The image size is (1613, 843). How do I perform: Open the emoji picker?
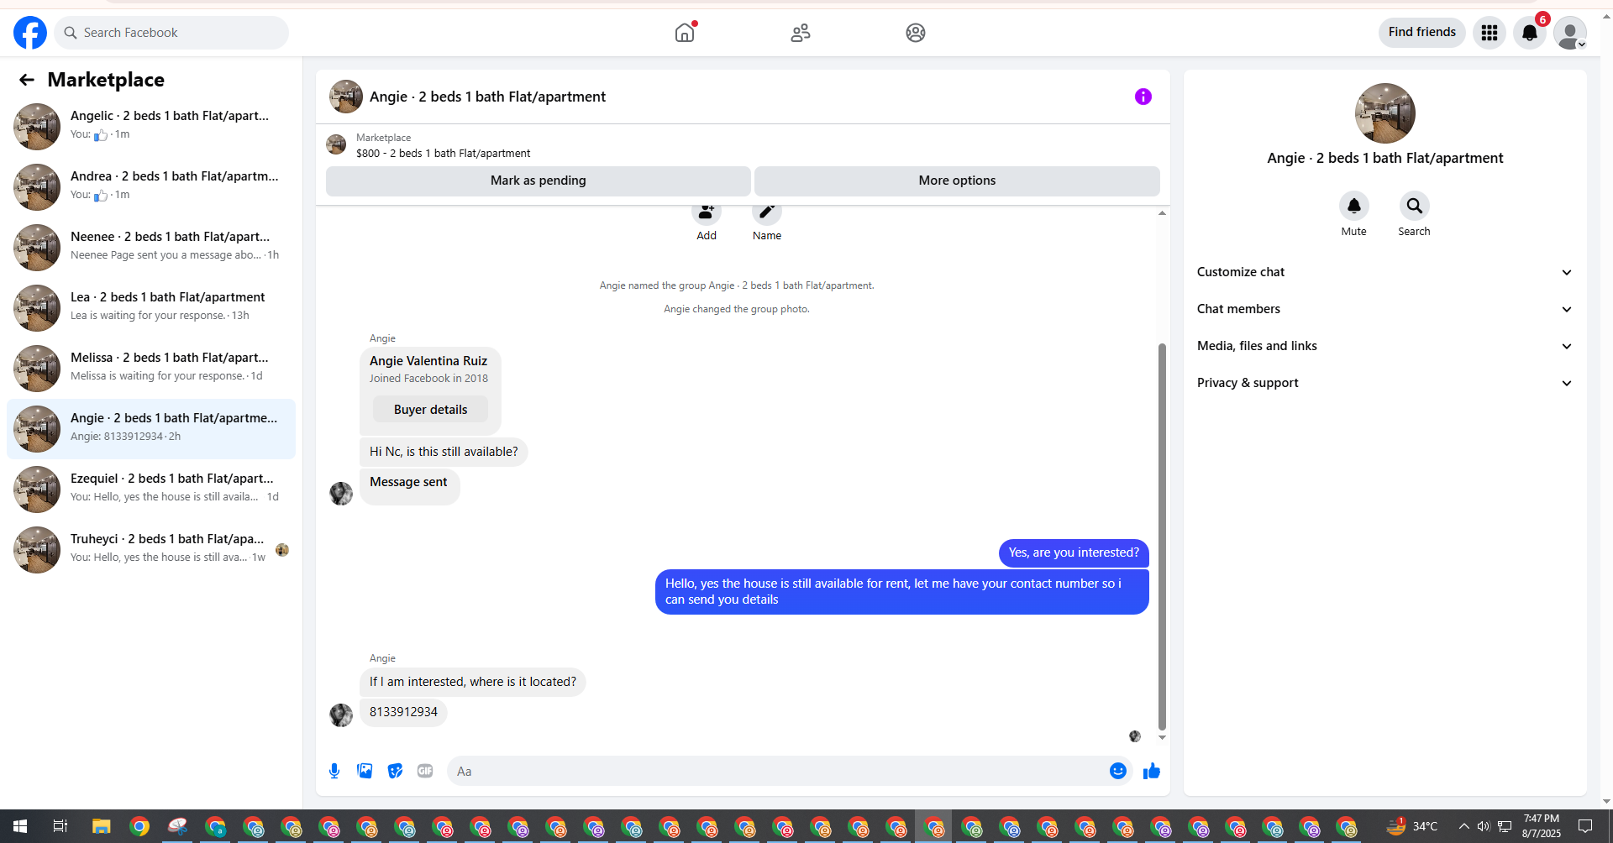click(x=1118, y=771)
